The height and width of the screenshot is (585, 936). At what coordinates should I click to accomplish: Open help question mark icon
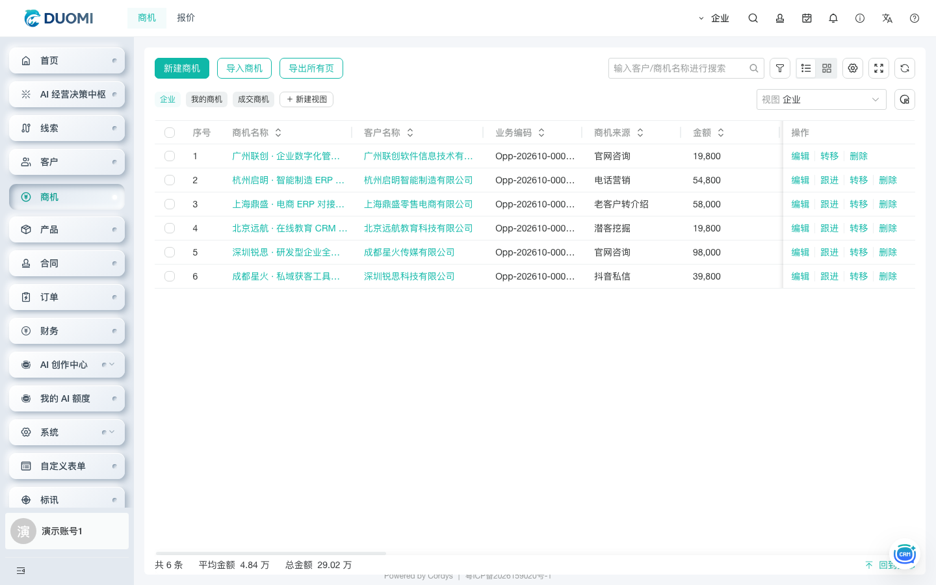pos(915,18)
